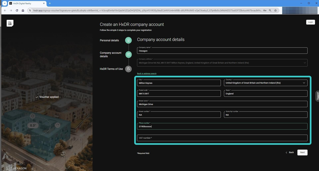The image size is (319, 171).
Task: Click the HxDR Terms of Use step icon
Action: click(x=128, y=69)
